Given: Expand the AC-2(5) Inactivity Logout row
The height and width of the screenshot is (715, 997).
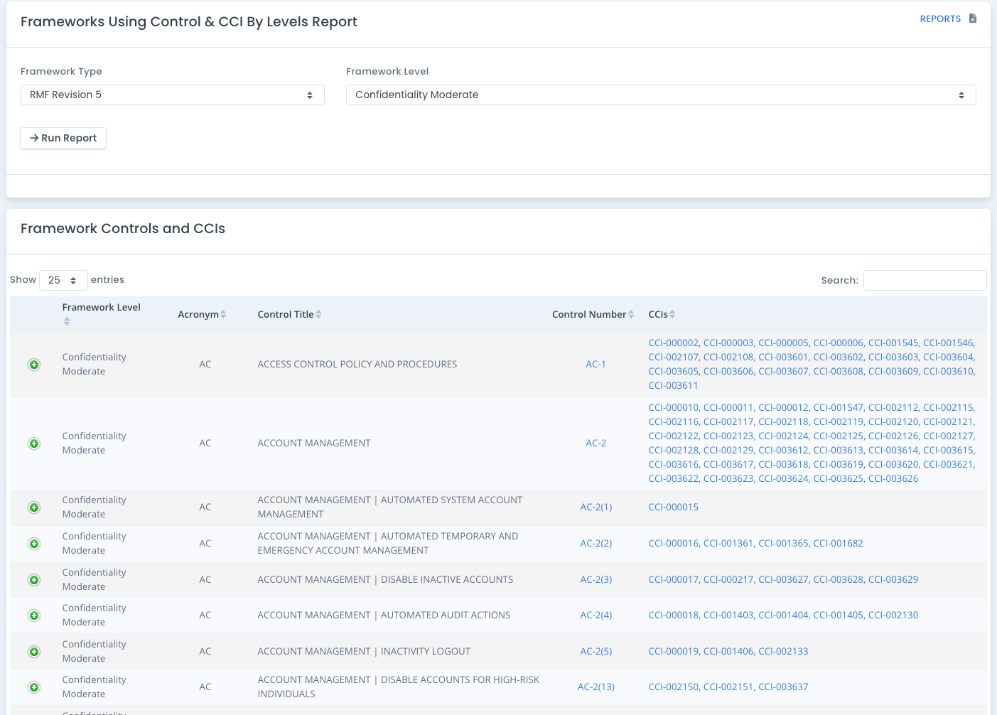Looking at the screenshot, I should [x=34, y=651].
